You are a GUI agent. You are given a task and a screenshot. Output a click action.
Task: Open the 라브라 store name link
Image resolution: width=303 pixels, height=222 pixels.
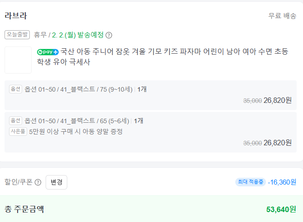(16, 16)
